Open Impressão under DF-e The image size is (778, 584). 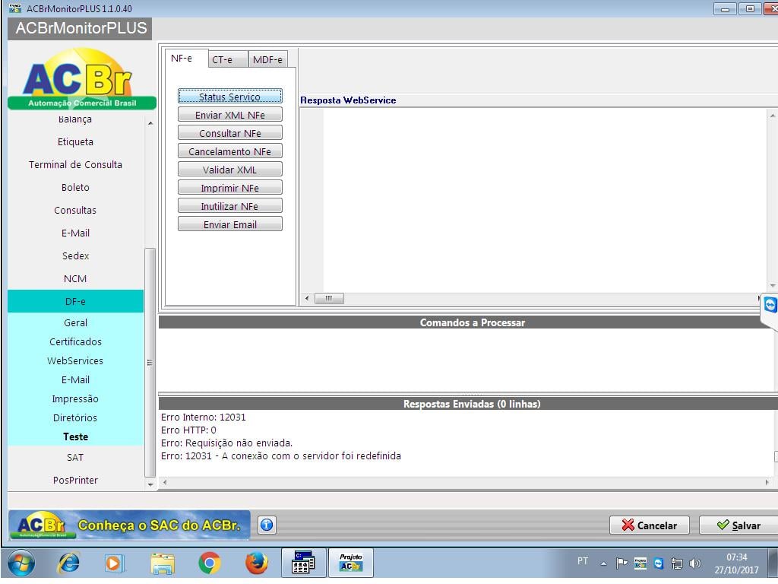click(x=75, y=399)
